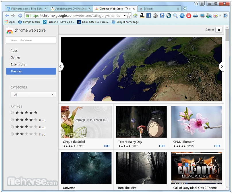Open the web search magnifier icon
This screenshot has height=193, width=232.
[x=182, y=16]
